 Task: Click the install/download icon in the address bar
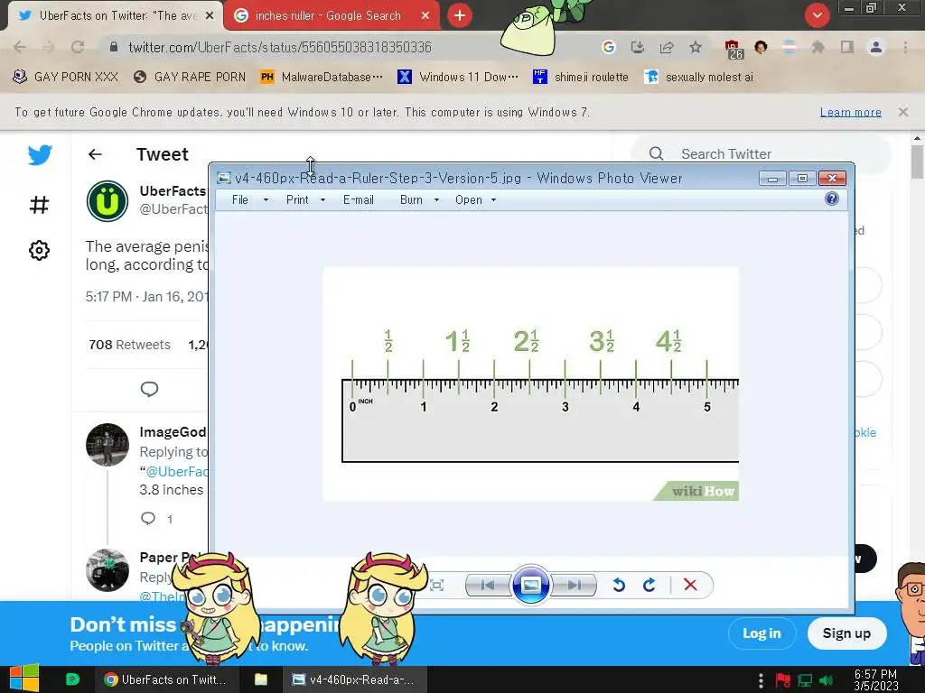[638, 47]
